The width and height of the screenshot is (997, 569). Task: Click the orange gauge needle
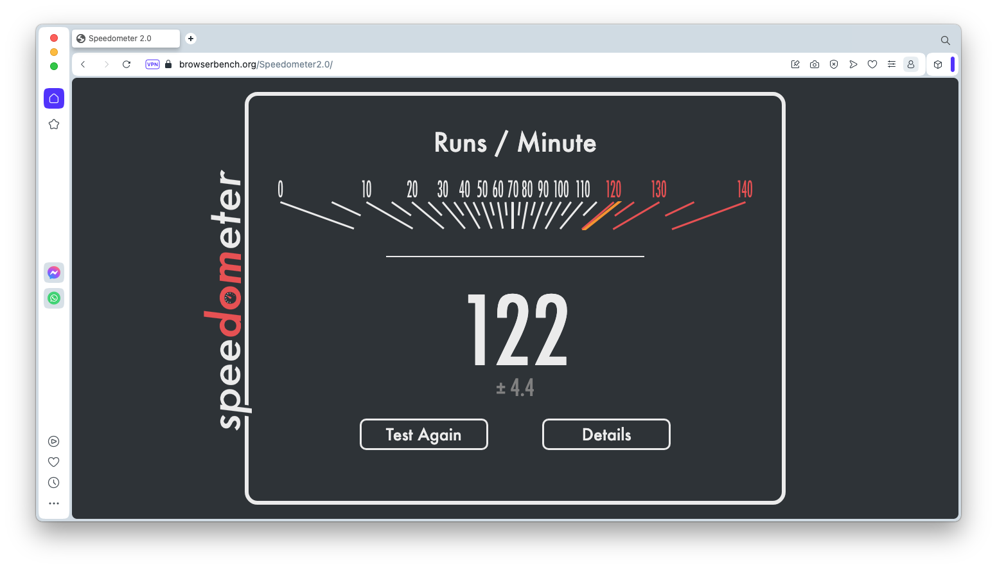coord(601,215)
